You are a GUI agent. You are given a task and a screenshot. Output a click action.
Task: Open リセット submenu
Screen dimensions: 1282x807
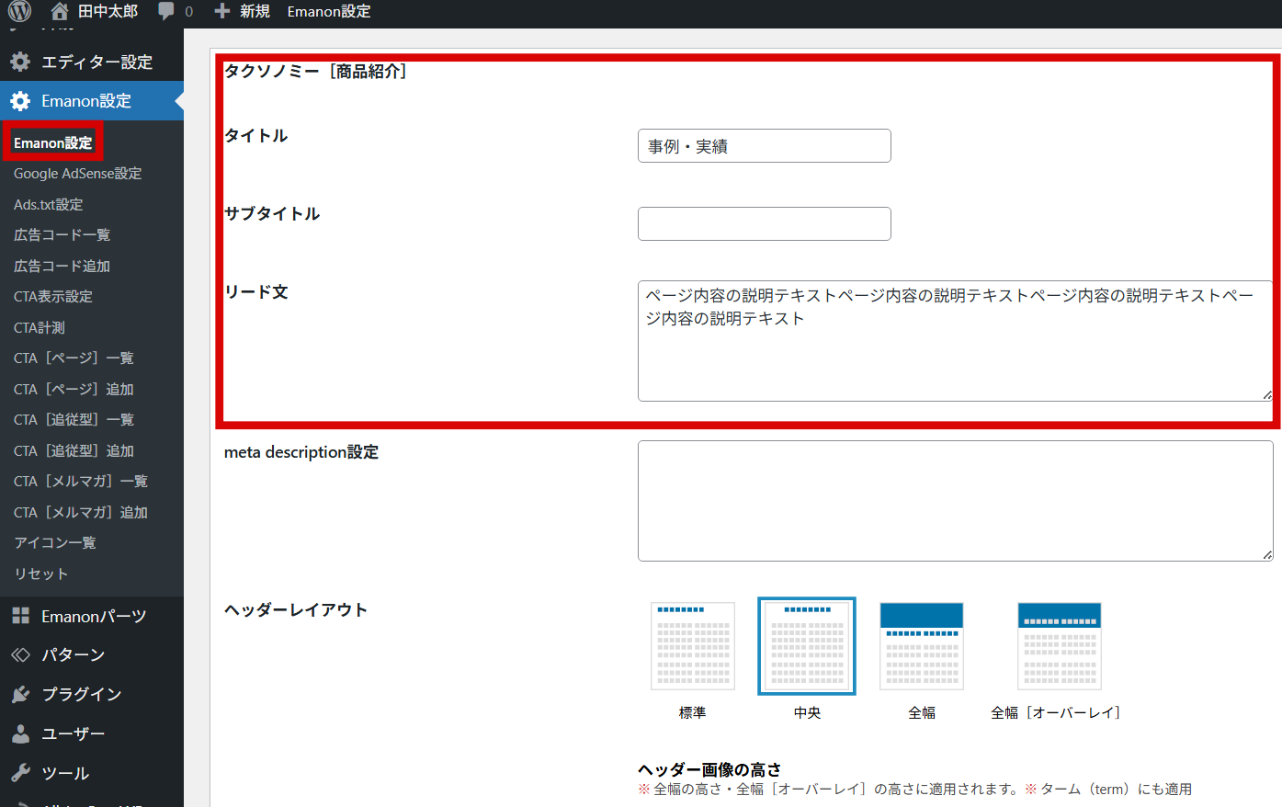point(41,574)
